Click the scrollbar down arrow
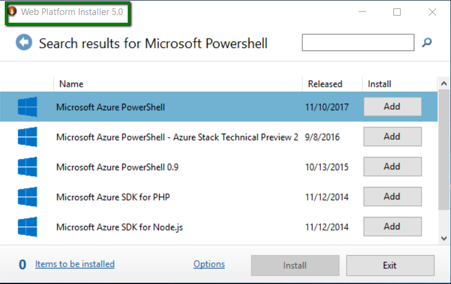The width and height of the screenshot is (451, 284). (444, 238)
